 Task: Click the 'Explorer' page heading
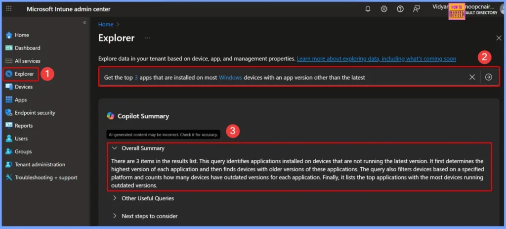coord(116,38)
